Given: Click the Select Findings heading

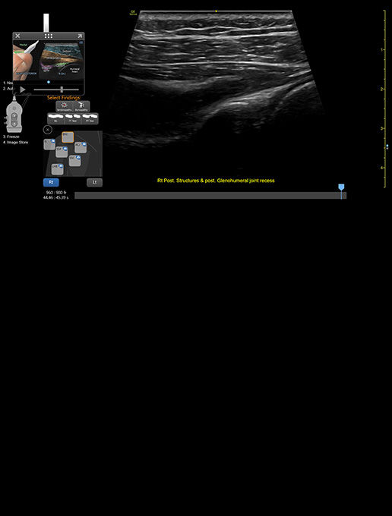Looking at the screenshot, I should pyautogui.click(x=64, y=98).
